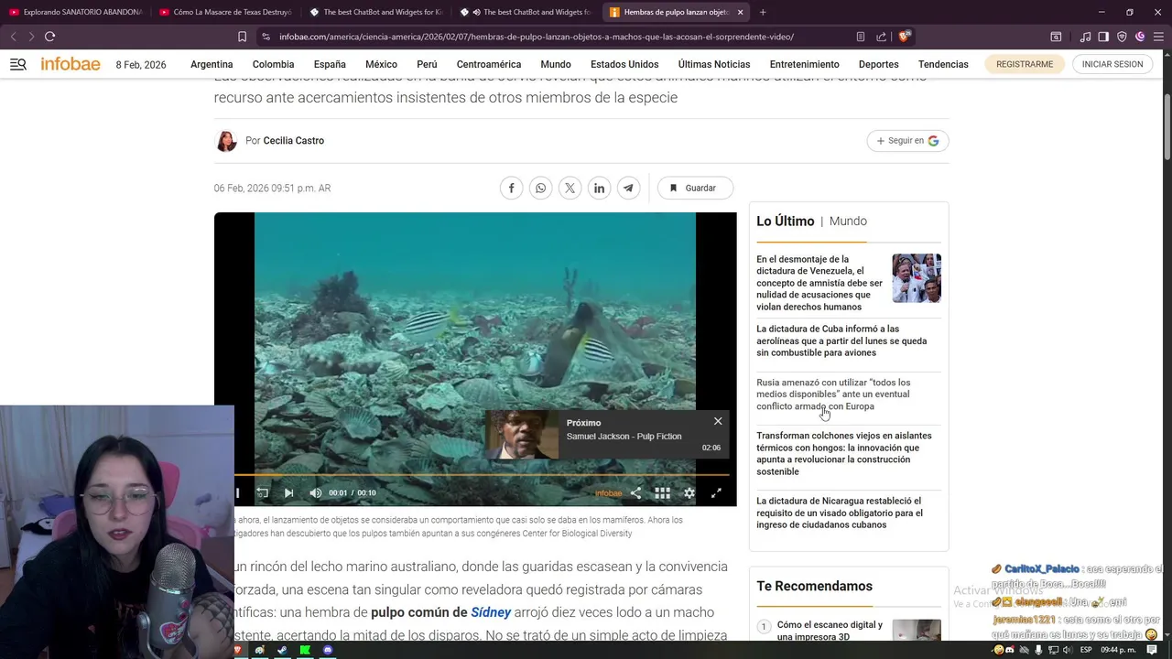
Task: Open the infobae hamburger search menu
Action: [x=18, y=64]
